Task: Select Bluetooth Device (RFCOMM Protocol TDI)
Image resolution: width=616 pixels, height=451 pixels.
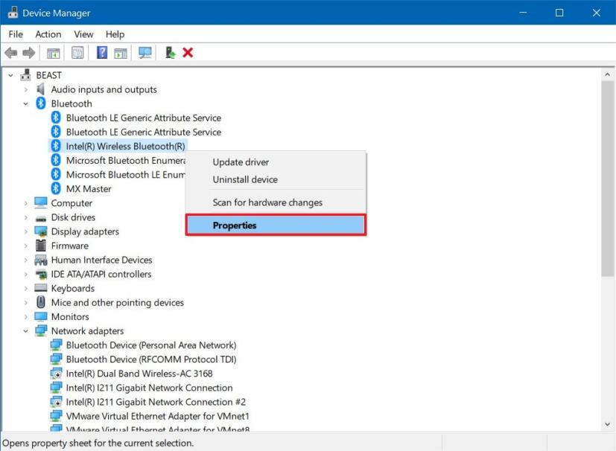Action: [x=151, y=359]
